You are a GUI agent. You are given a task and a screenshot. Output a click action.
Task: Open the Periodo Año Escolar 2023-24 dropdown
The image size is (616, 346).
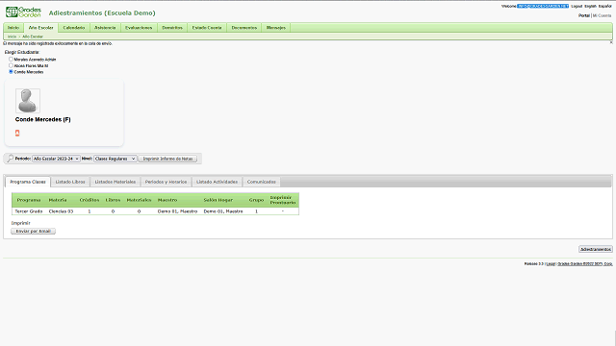click(56, 159)
